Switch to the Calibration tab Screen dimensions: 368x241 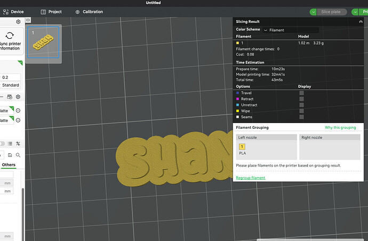pyautogui.click(x=89, y=12)
